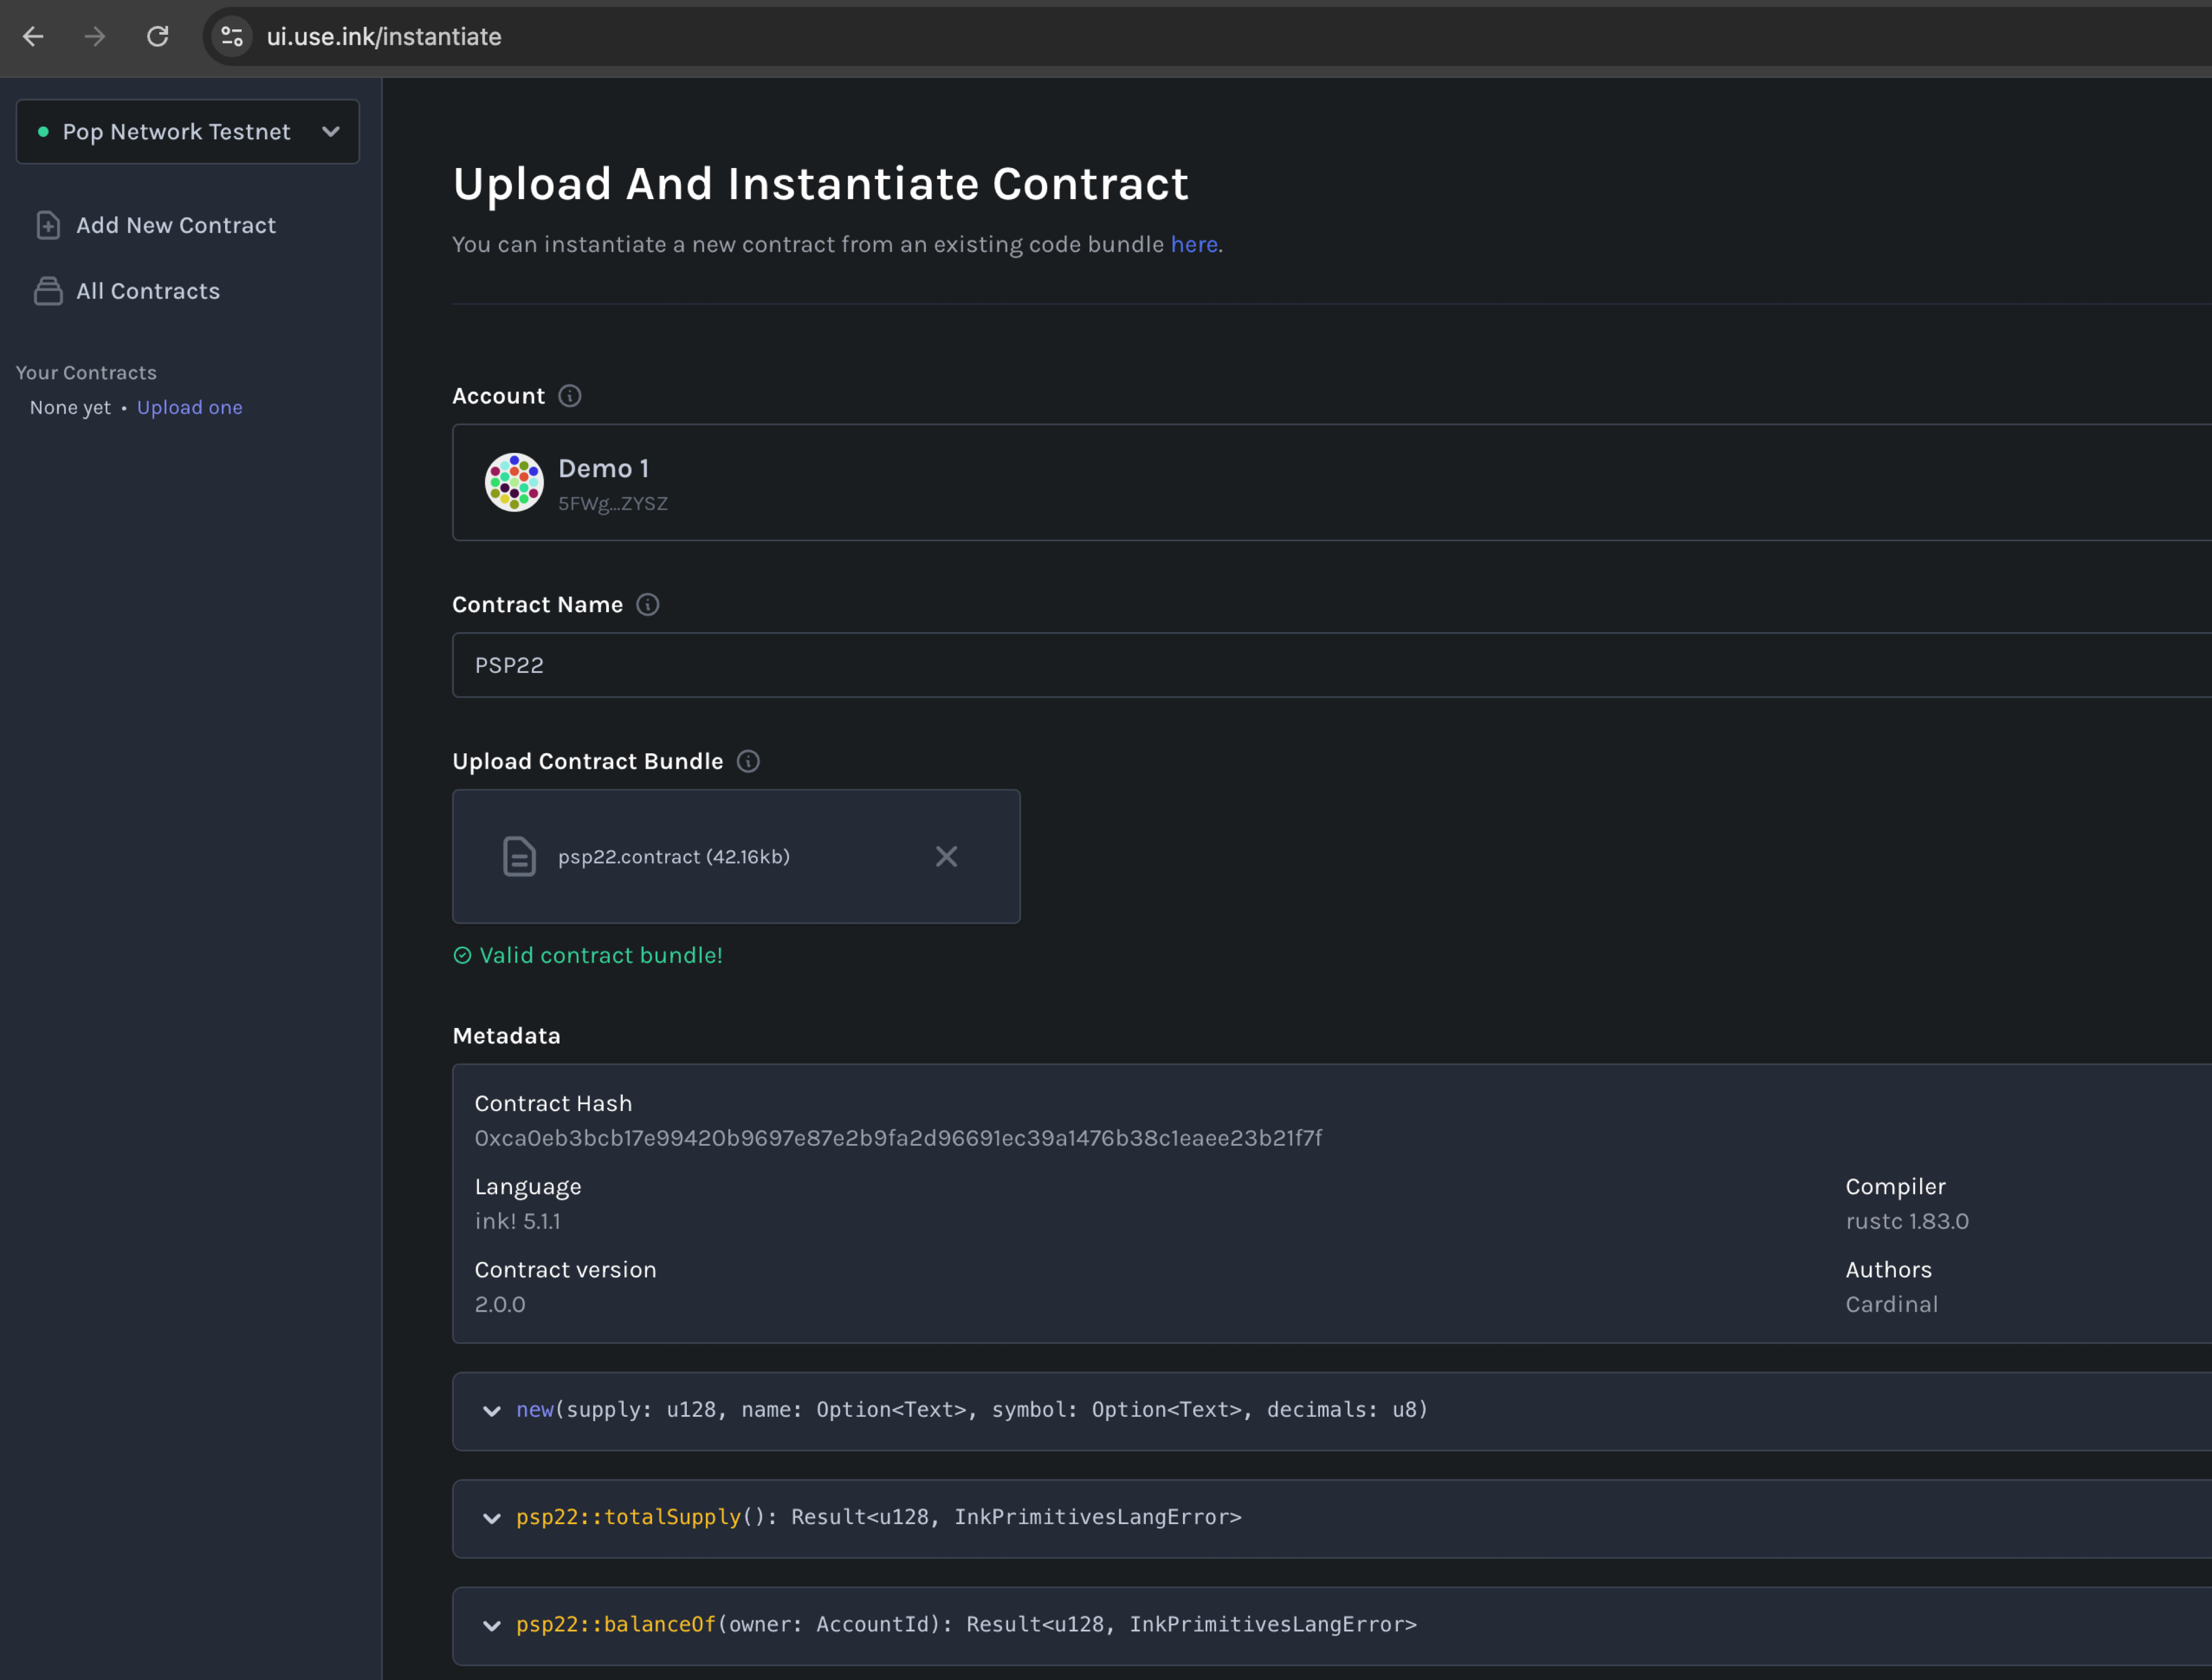Click the browser back arrow
Image resolution: width=2212 pixels, height=1680 pixels.
(x=33, y=37)
